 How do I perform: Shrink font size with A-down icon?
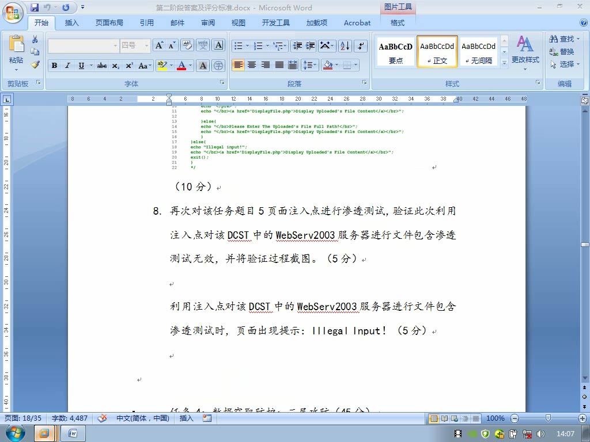tap(172, 45)
